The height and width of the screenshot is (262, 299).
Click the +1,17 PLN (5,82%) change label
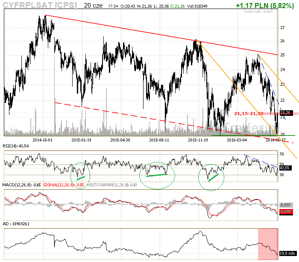pos(265,6)
